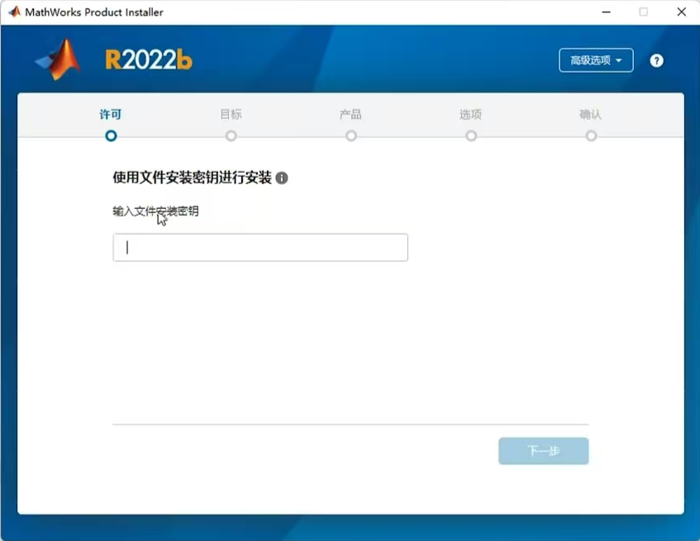The height and width of the screenshot is (541, 700).
Task: Click the 产品 step circle marker
Action: coord(351,135)
